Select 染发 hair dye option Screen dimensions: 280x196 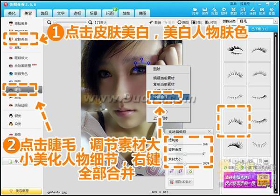[x=15, y=124]
